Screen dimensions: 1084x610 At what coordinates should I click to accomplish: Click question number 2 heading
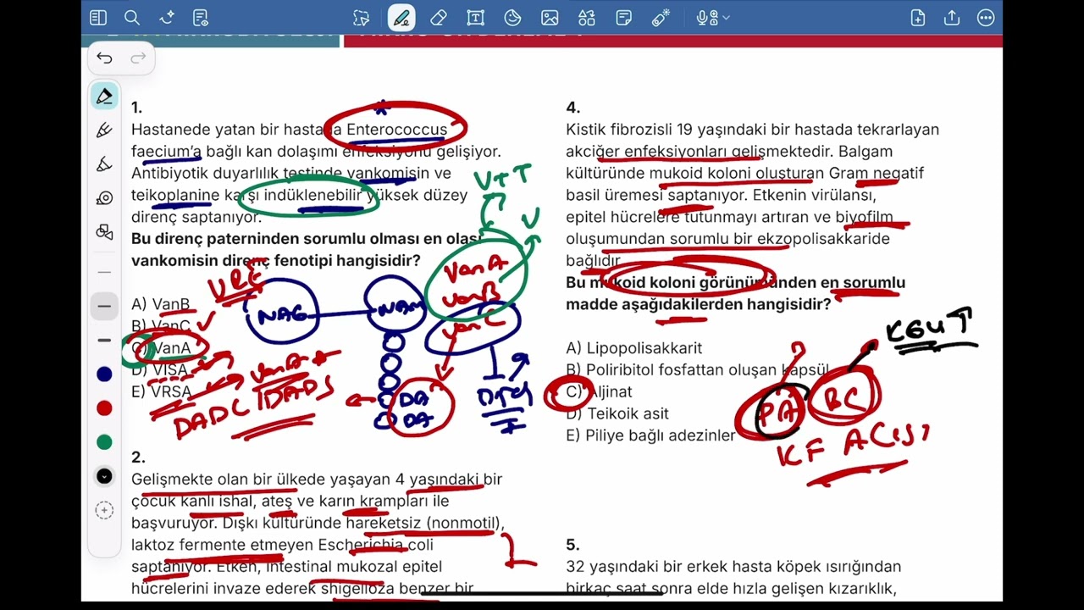[x=138, y=457]
